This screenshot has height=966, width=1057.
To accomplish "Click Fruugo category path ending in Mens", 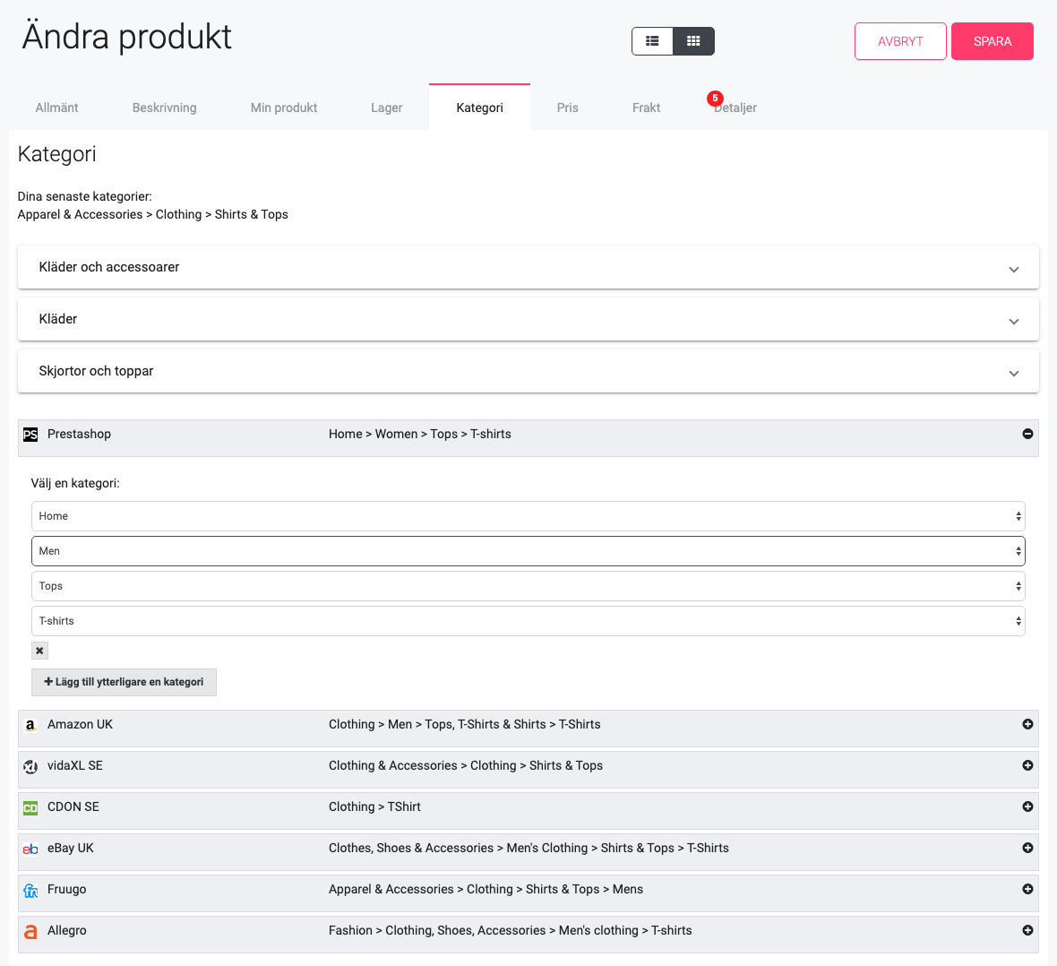I will [486, 888].
